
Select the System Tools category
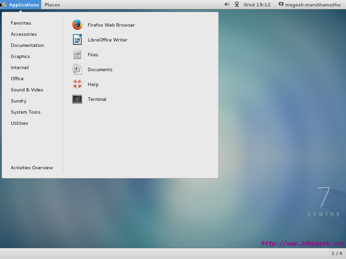26,112
